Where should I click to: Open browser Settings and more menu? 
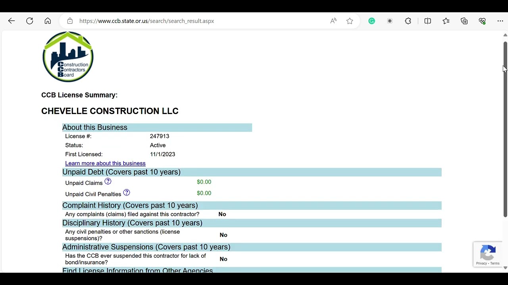click(500, 21)
